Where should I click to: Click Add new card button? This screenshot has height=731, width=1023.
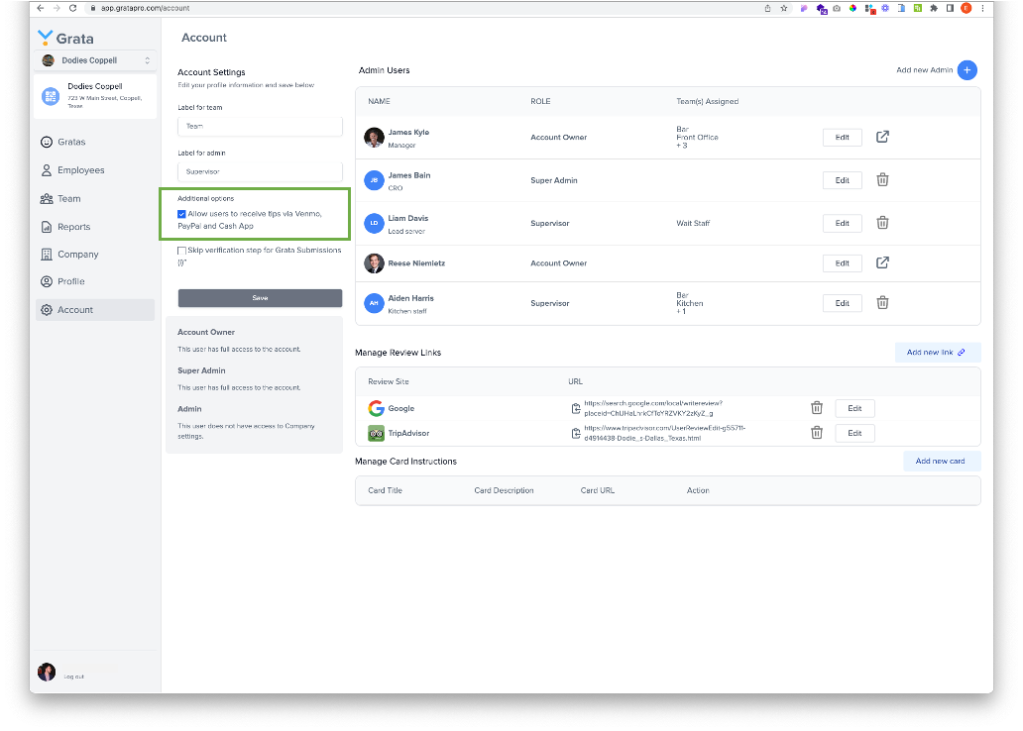click(x=942, y=461)
